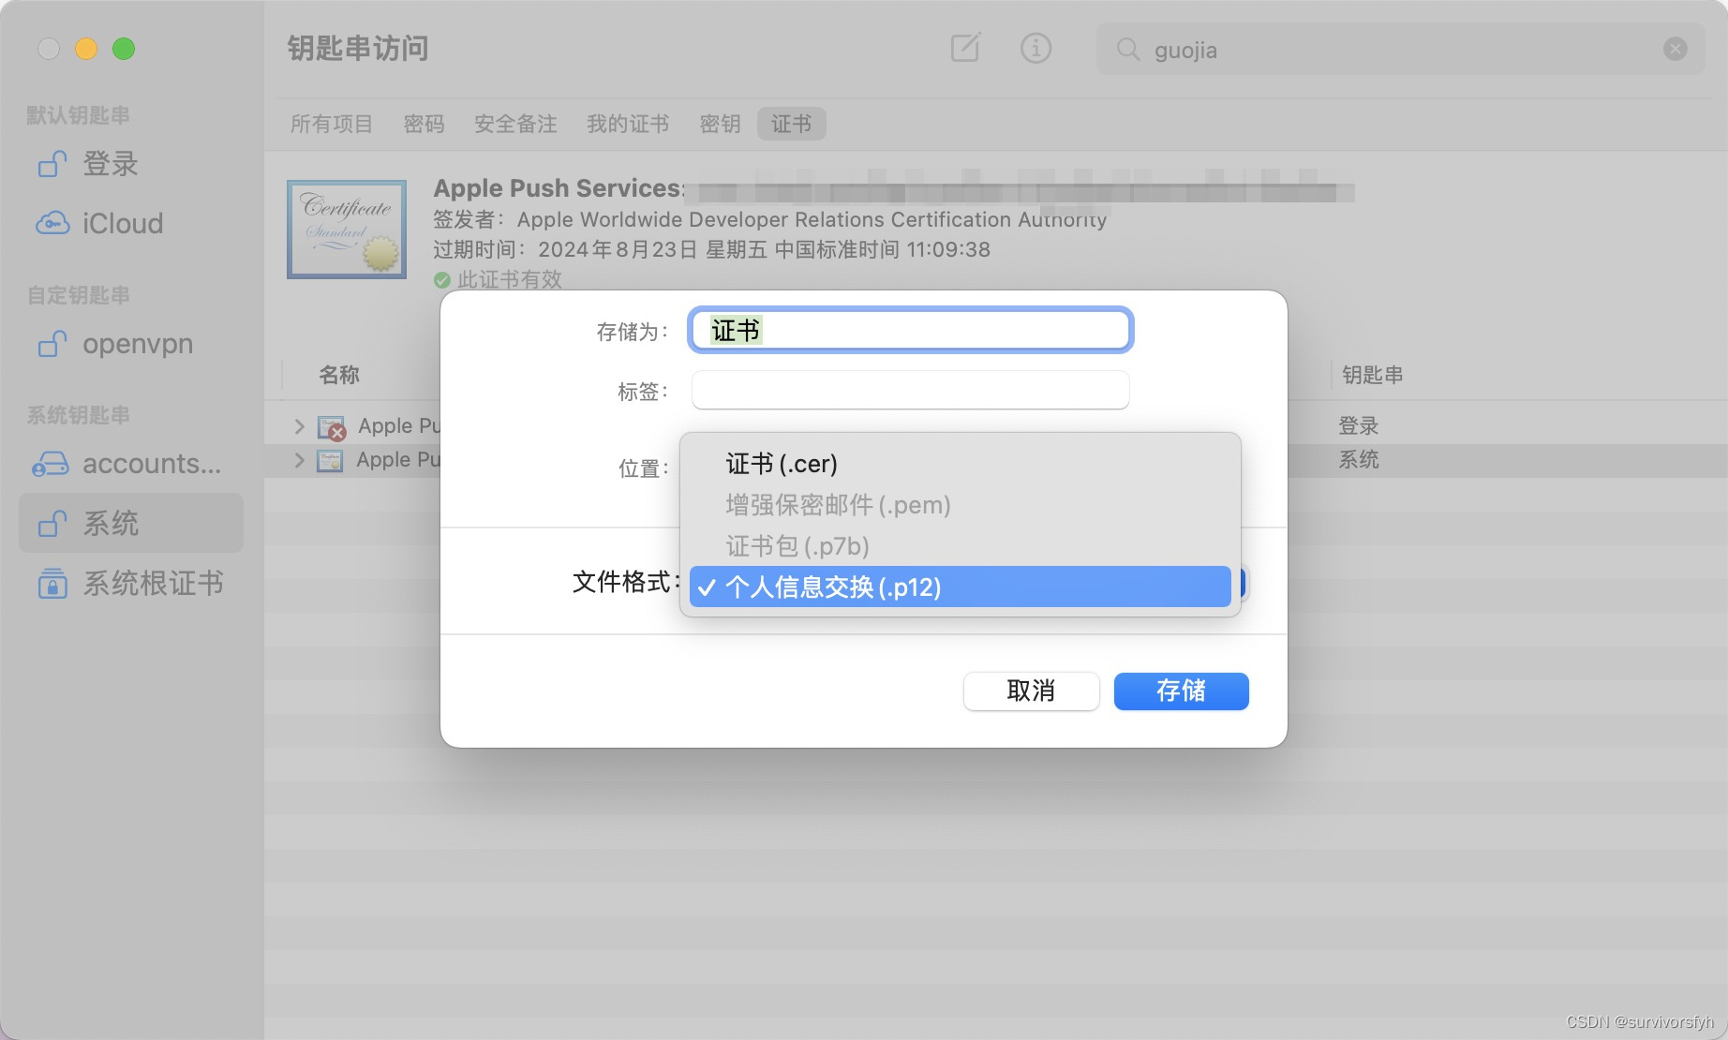Select the accounts... keychain in the sidebar
The image size is (1728, 1040).
[131, 464]
